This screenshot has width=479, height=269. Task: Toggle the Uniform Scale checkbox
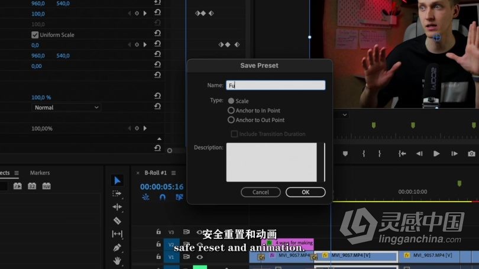[35, 35]
